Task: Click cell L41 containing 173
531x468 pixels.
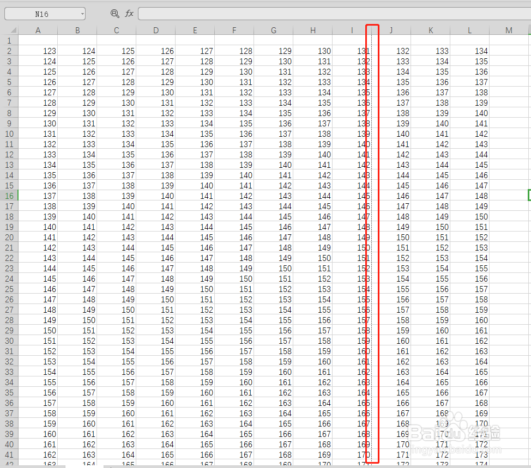Action: tap(470, 455)
